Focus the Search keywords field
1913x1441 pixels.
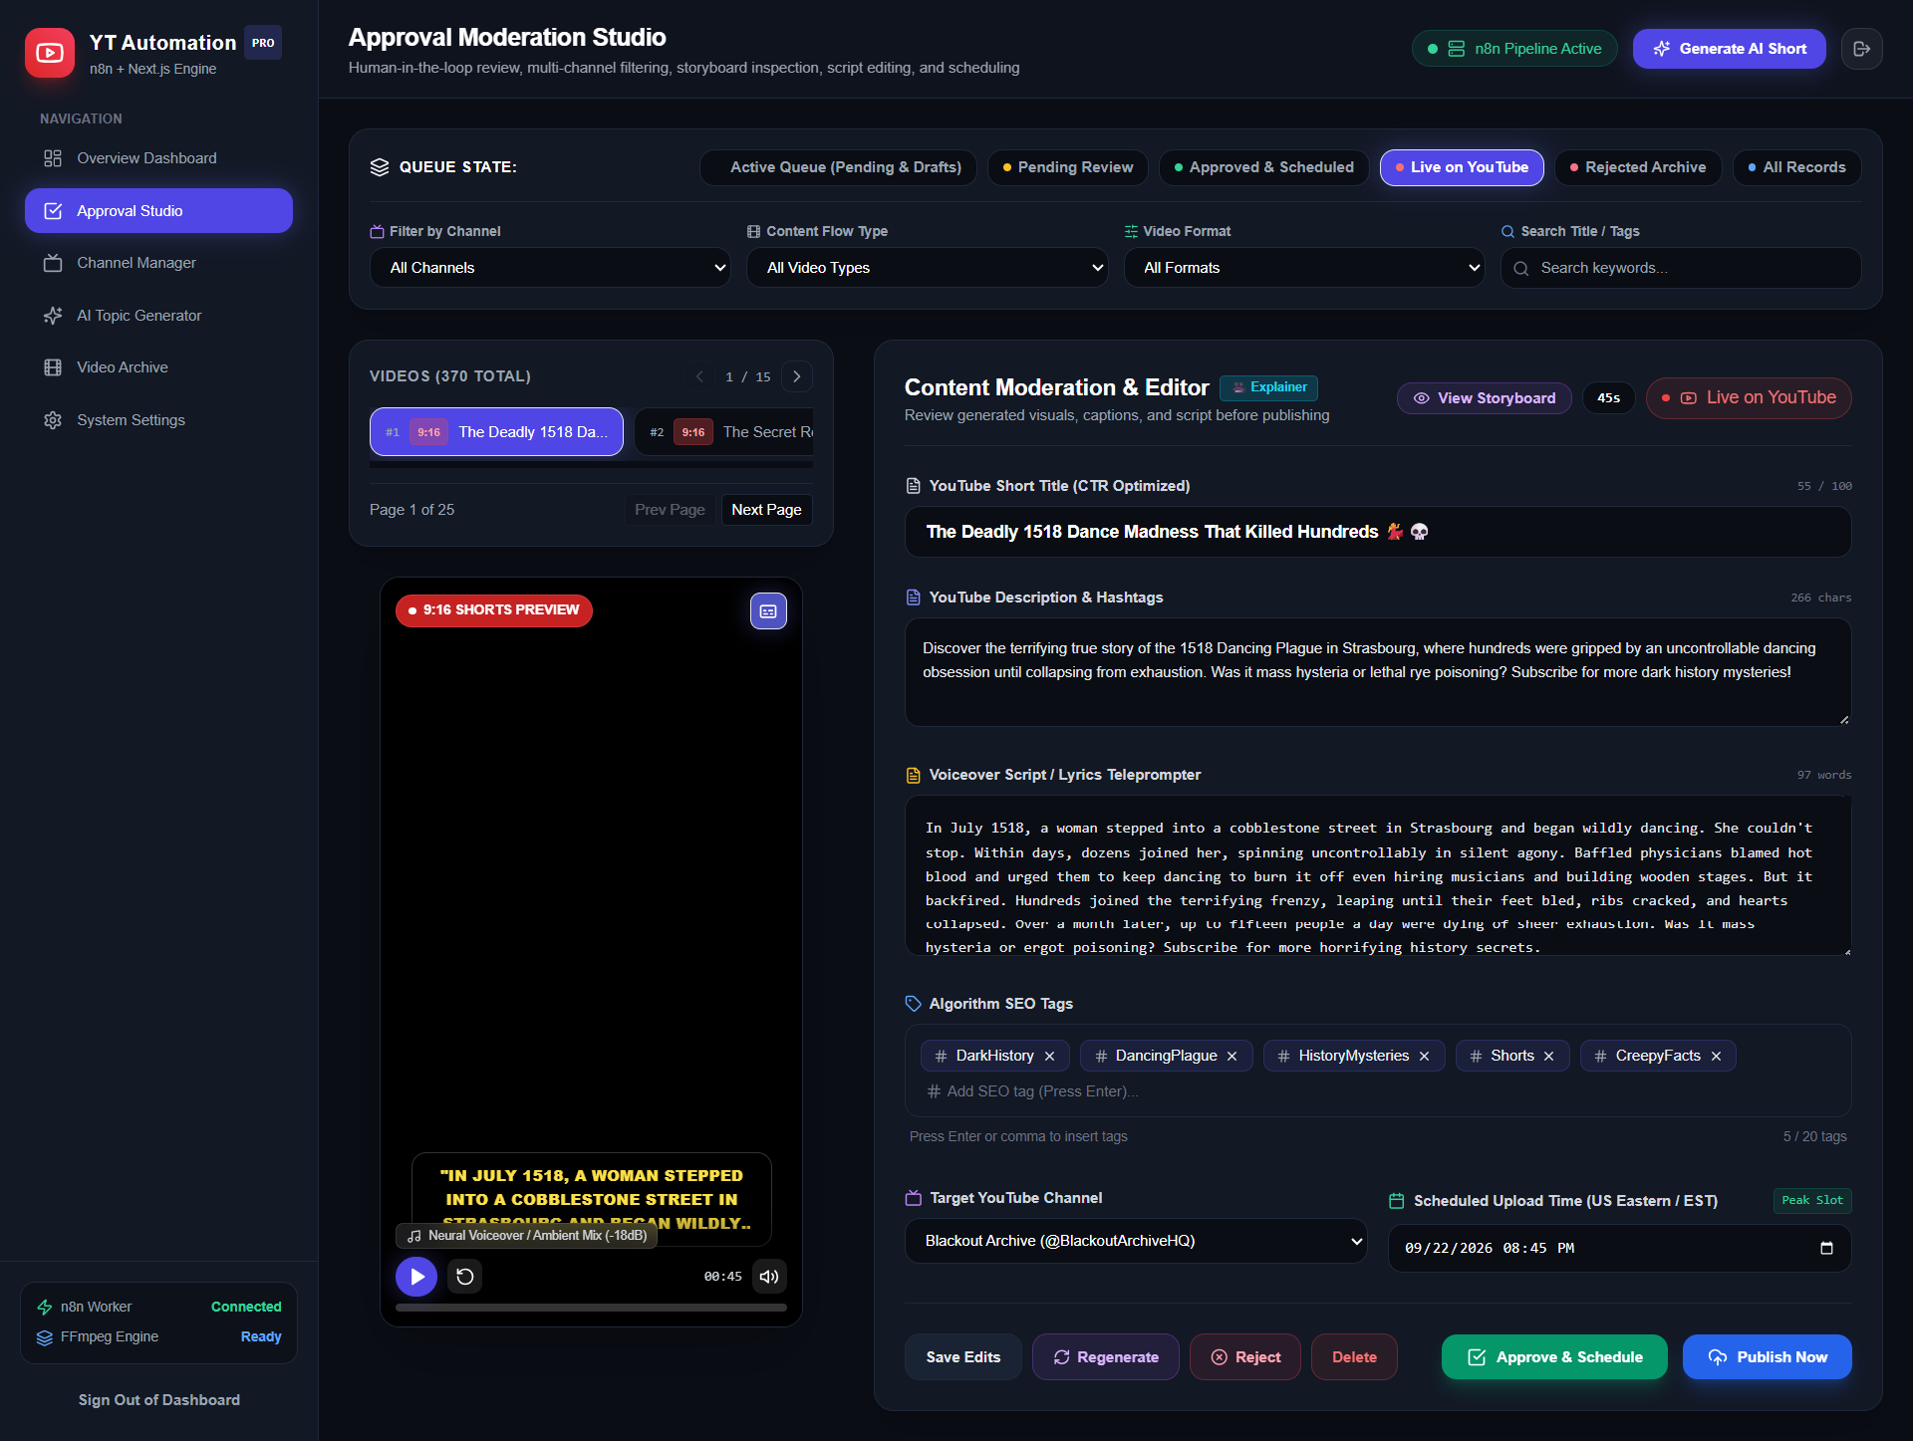pos(1682,268)
